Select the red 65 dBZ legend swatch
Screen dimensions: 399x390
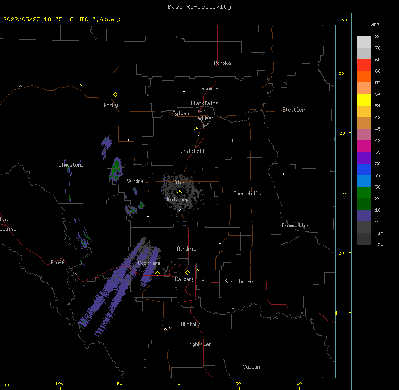click(x=364, y=65)
